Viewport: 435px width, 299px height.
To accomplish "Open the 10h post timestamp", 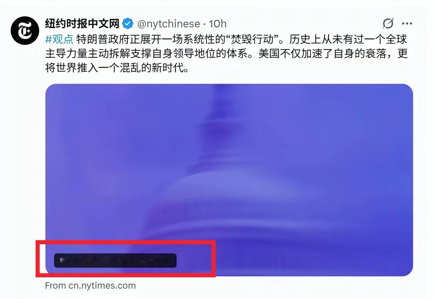I will coord(217,24).
